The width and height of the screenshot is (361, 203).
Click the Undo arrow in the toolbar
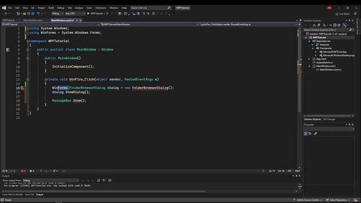pos(38,14)
